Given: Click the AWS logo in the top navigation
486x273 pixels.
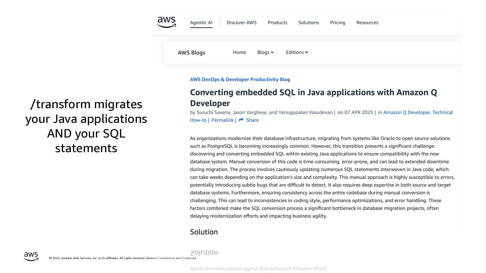Looking at the screenshot, I should (x=167, y=22).
